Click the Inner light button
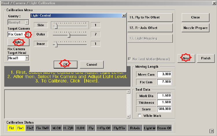This screenshot has width=217, height=136. pos(41,44)
